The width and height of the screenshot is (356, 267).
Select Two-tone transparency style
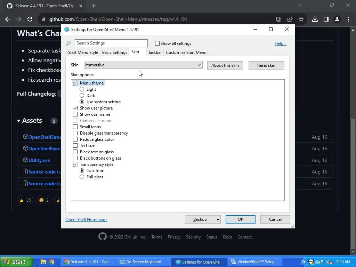(x=82, y=170)
